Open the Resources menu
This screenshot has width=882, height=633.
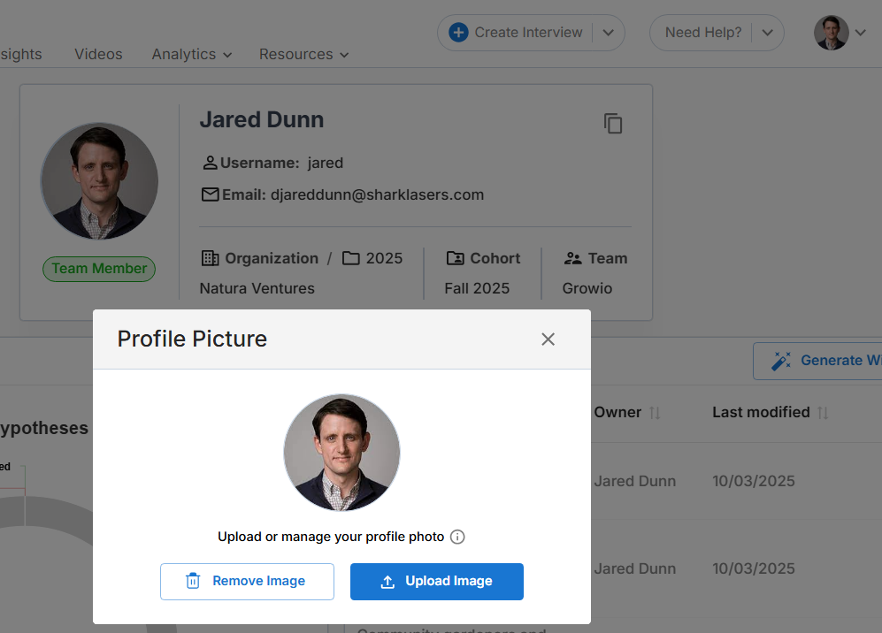303,54
